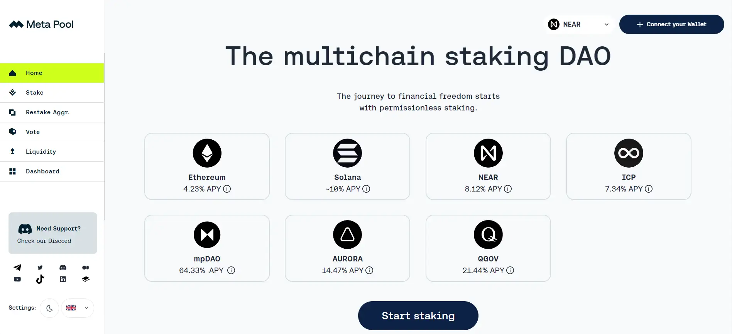Viewport: 732px width, 334px height.
Task: Choose the AURORA staking card
Action: [x=347, y=248]
